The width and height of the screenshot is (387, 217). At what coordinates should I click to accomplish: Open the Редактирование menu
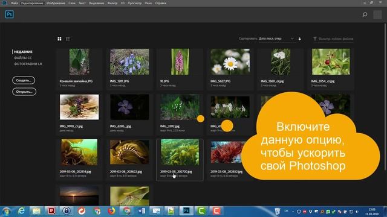[32, 3]
